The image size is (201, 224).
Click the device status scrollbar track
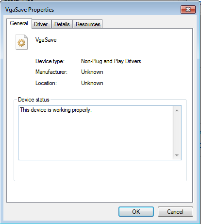[x=177, y=133]
